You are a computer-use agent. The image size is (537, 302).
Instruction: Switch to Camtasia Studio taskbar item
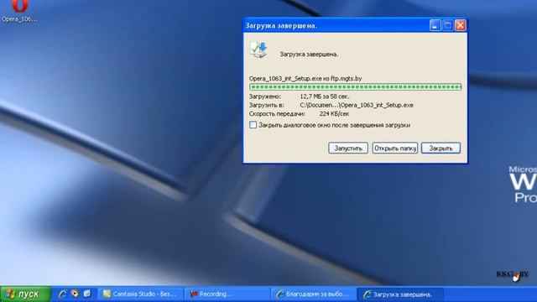pos(141,294)
